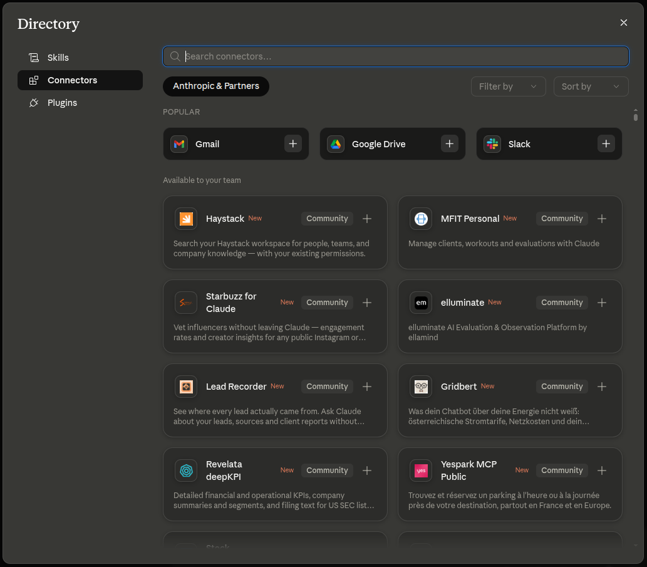Click the Community badge on Haystack
This screenshot has width=647, height=567.
tap(327, 219)
